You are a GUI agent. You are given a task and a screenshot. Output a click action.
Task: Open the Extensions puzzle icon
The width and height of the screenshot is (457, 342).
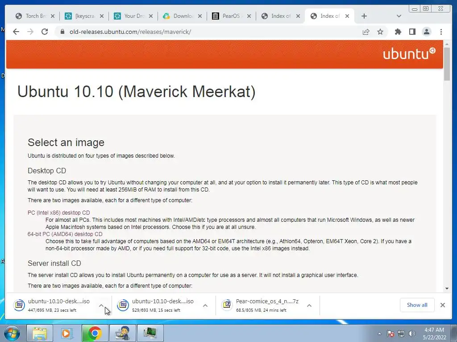coord(398,32)
